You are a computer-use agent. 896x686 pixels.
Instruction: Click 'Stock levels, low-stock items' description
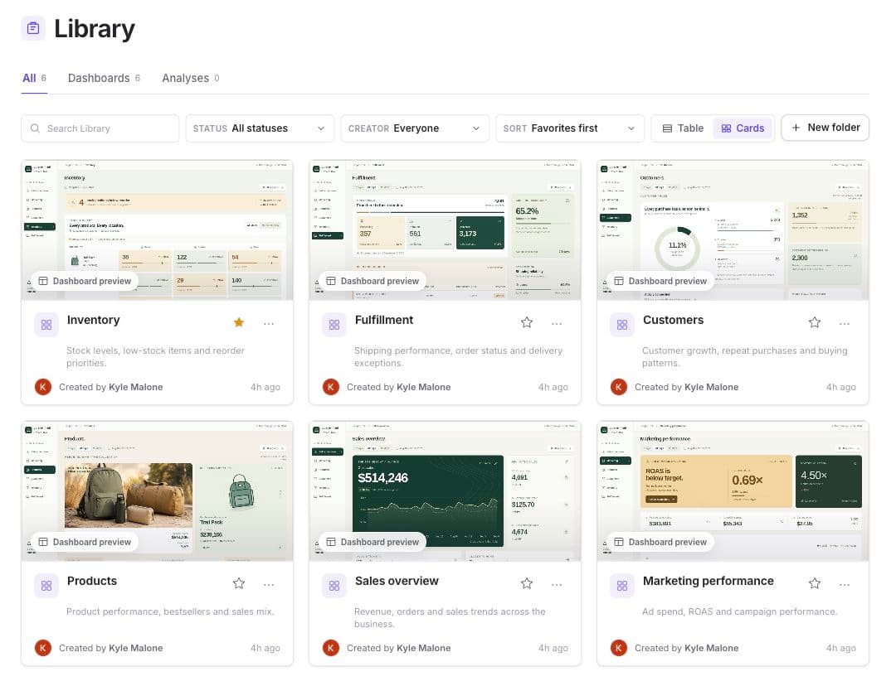click(x=155, y=357)
